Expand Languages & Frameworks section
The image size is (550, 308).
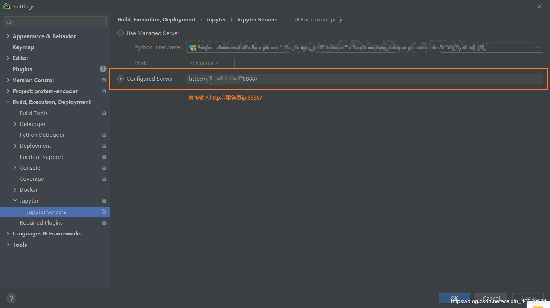pos(8,233)
